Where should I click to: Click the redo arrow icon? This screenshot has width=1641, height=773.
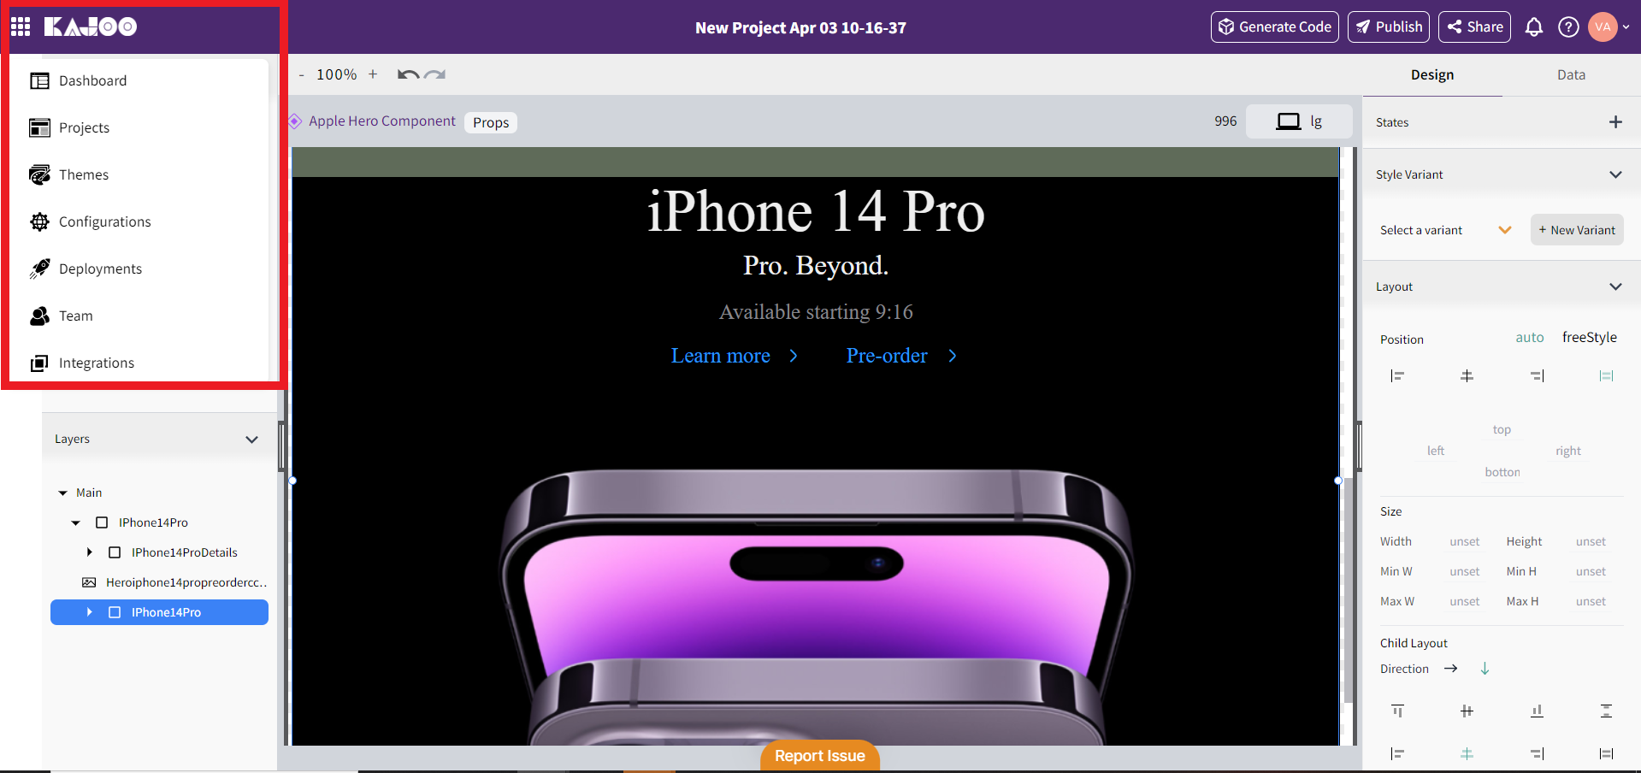click(x=435, y=74)
